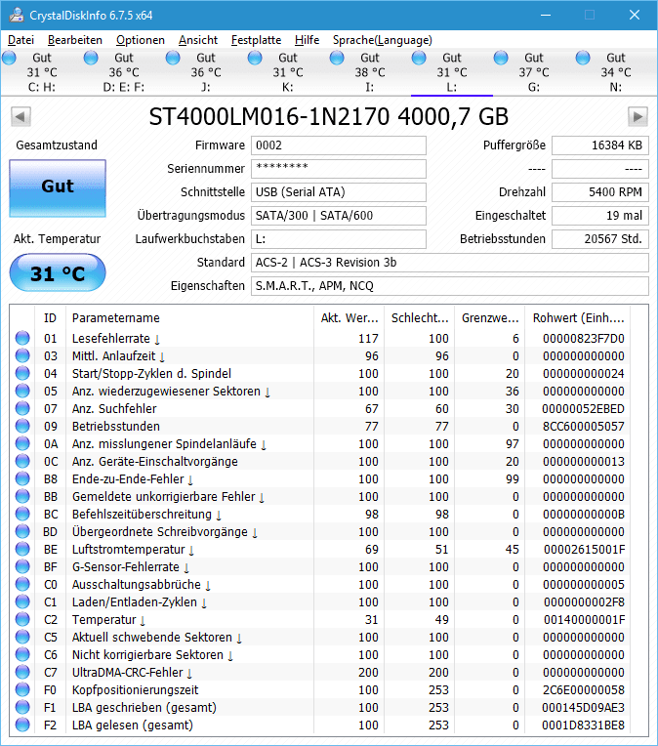
Task: Click the Betriebsstunden 20567 Std. field
Action: (600, 239)
